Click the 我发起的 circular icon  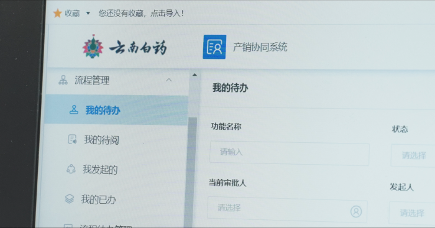[71, 169]
